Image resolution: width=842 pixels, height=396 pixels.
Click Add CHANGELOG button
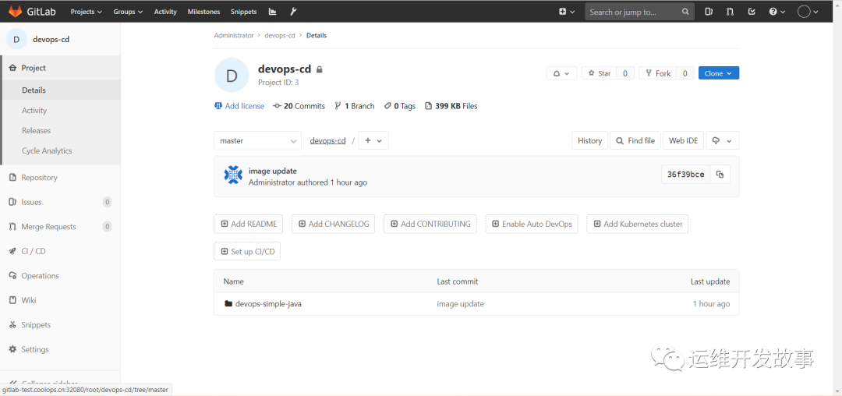(x=334, y=224)
